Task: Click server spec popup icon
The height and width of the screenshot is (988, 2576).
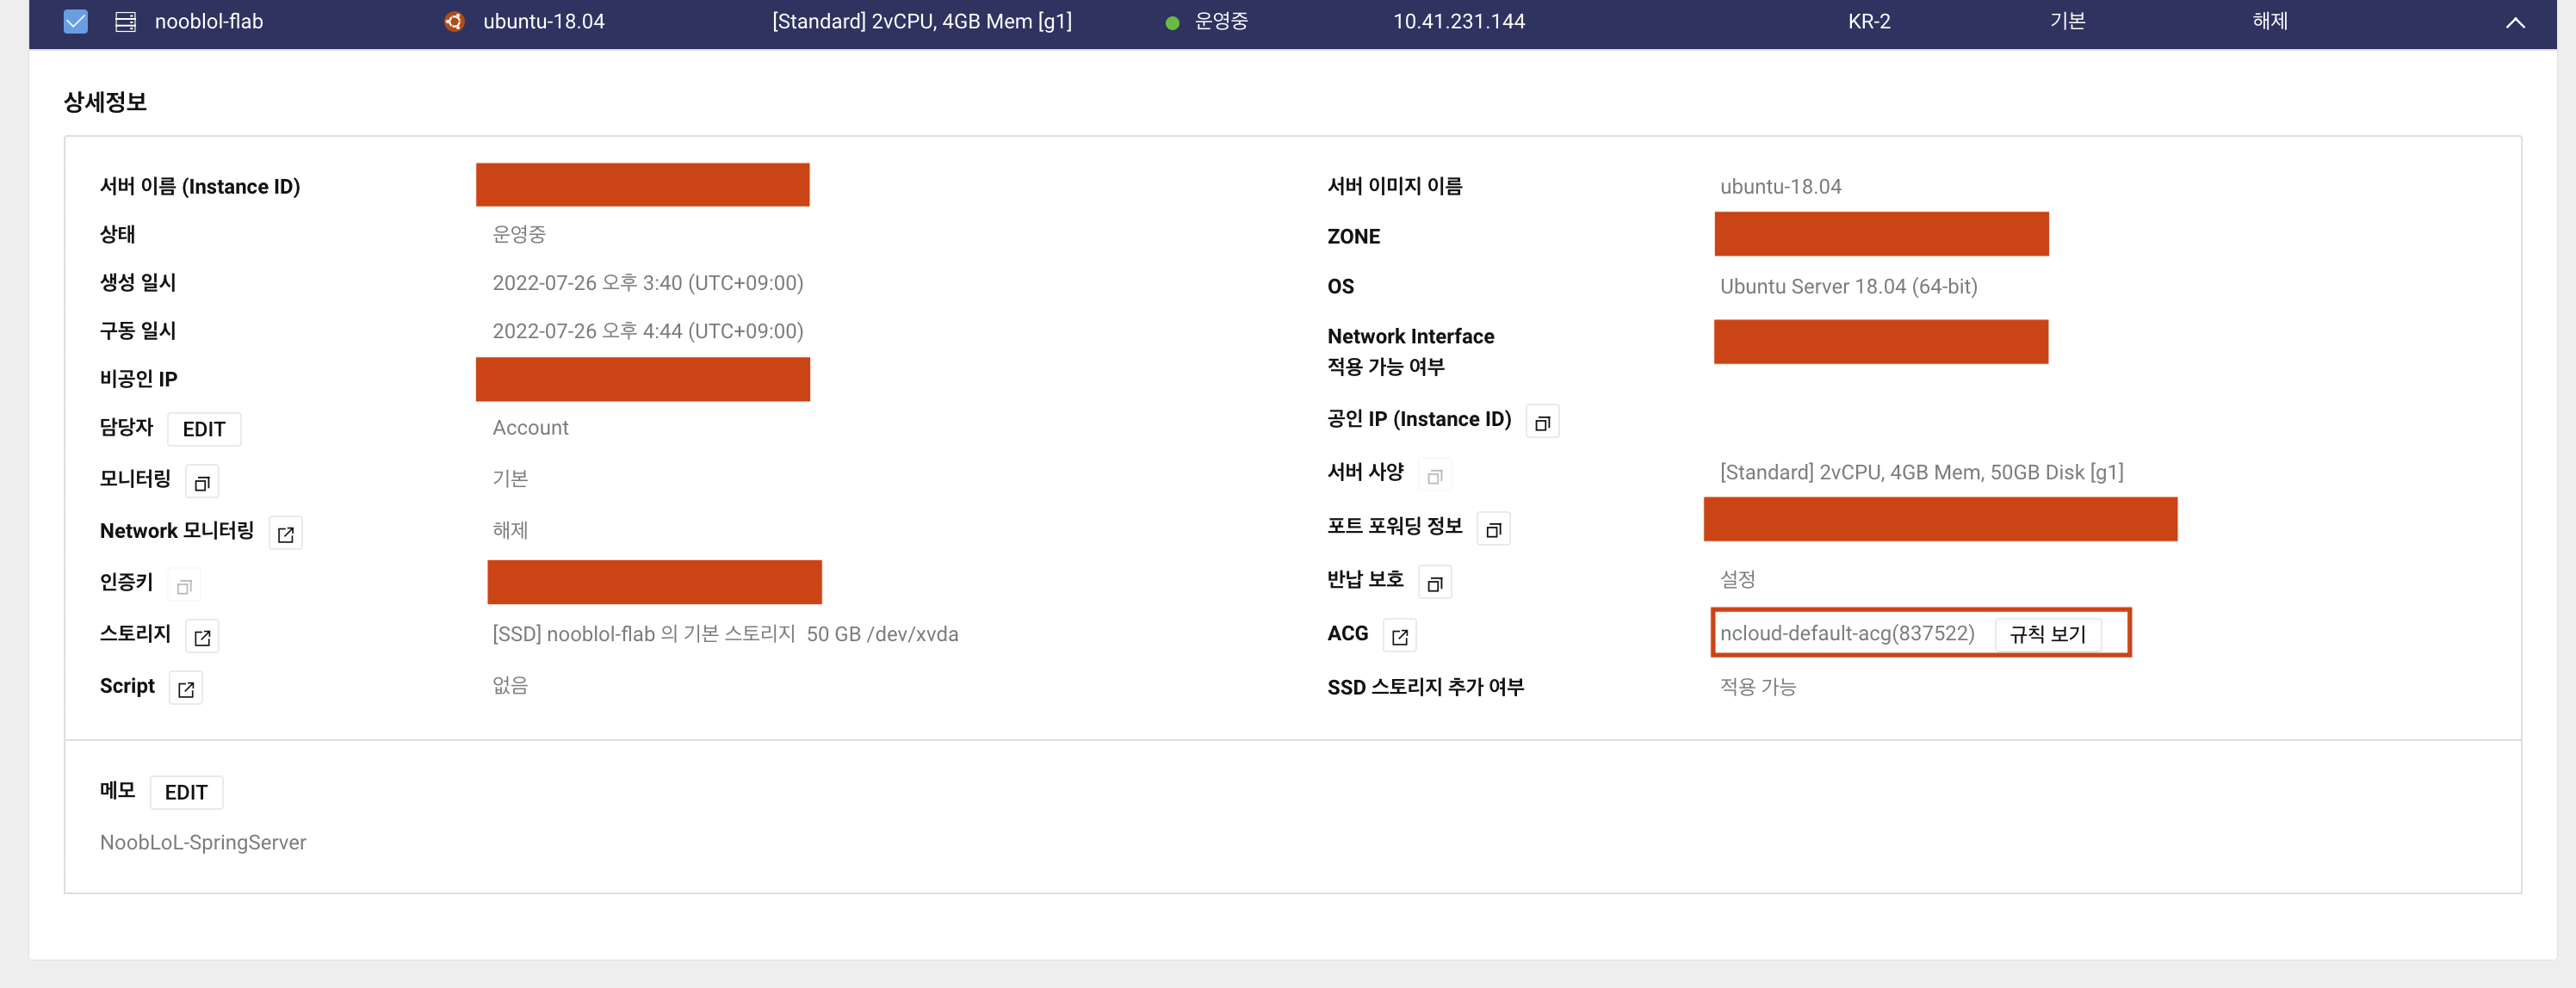Action: point(1435,476)
